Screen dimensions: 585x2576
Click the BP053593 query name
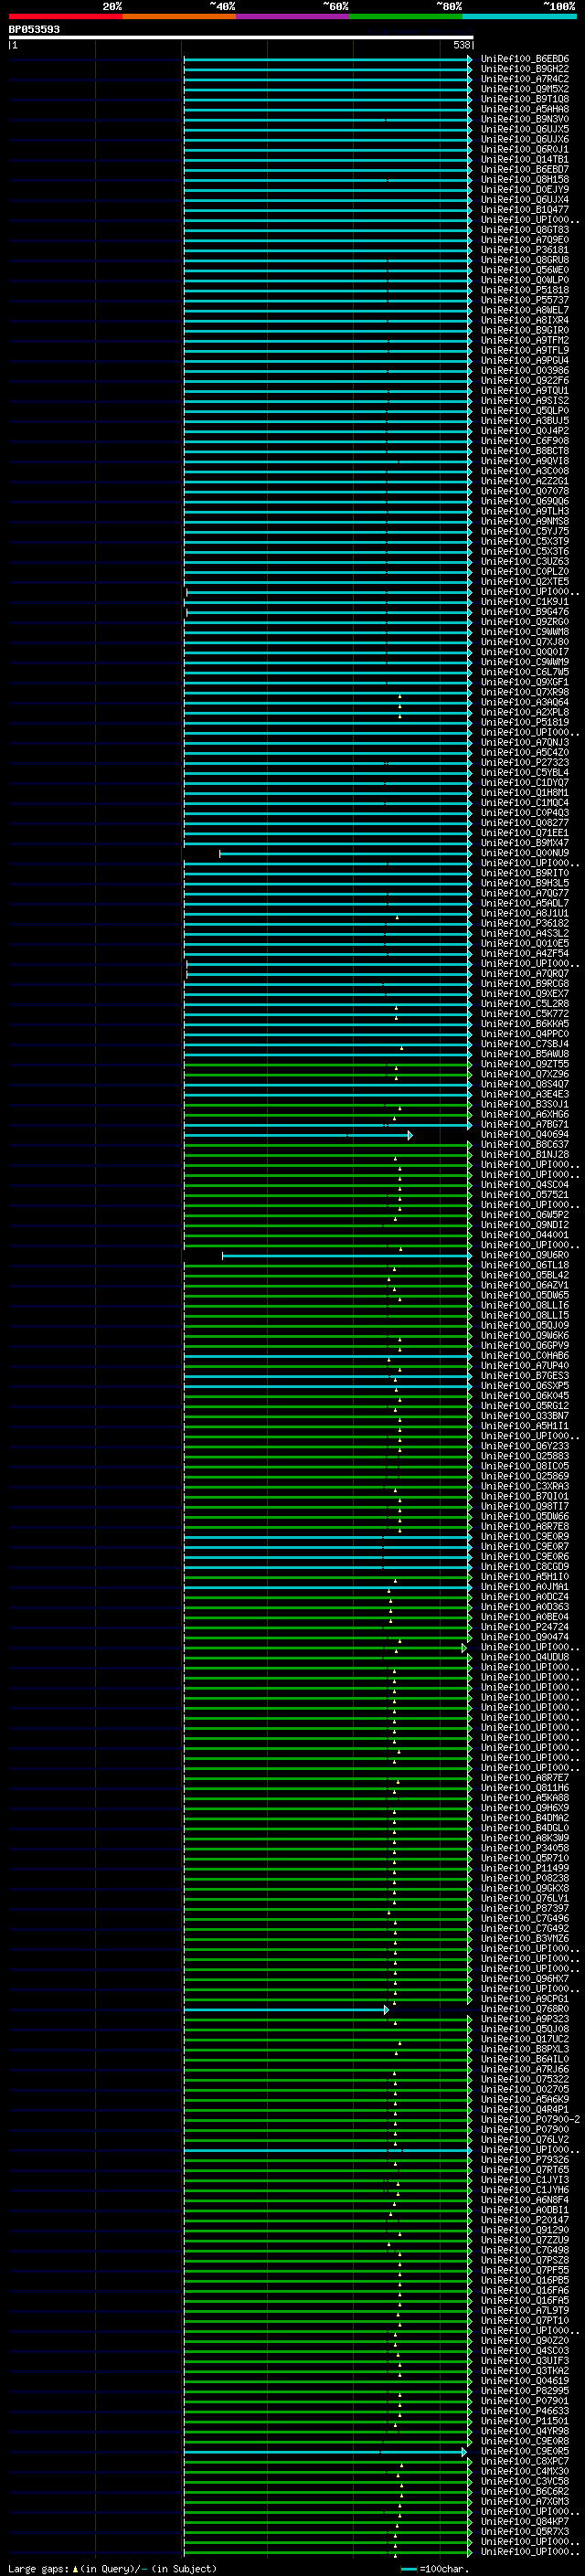pyautogui.click(x=34, y=29)
